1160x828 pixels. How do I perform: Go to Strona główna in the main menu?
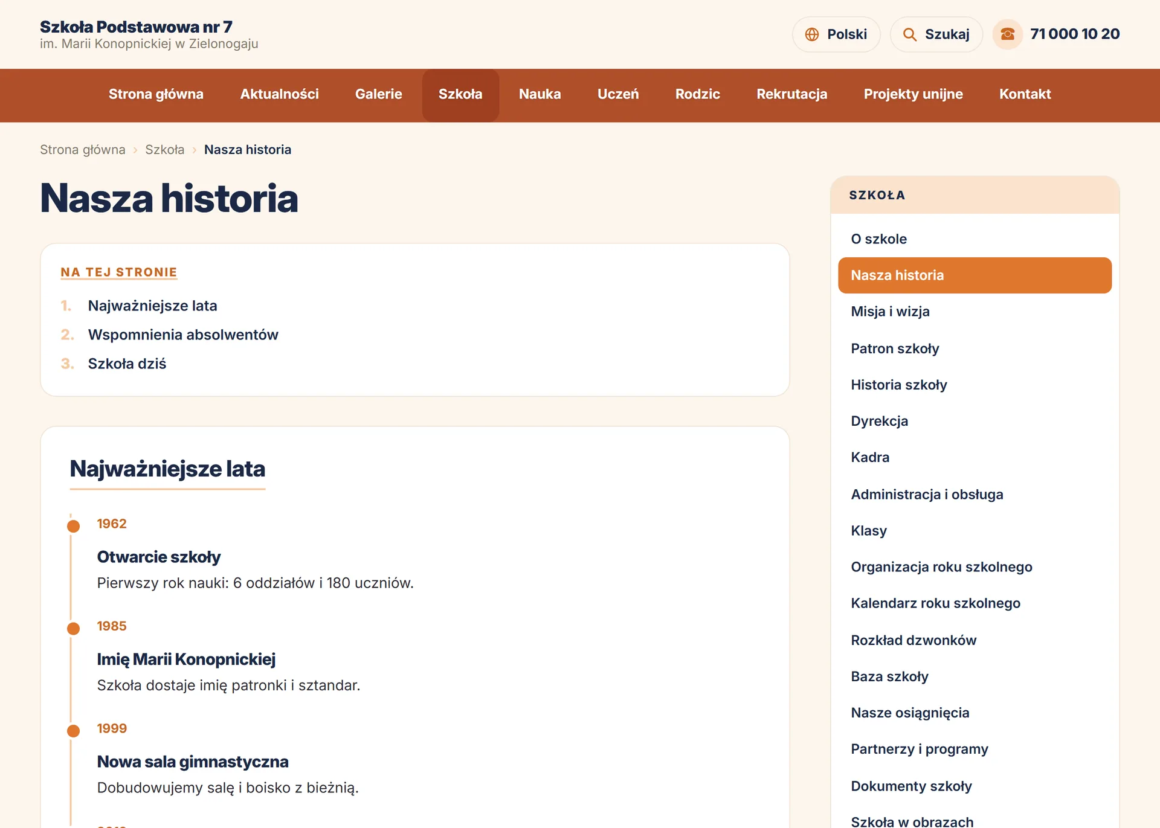click(156, 94)
